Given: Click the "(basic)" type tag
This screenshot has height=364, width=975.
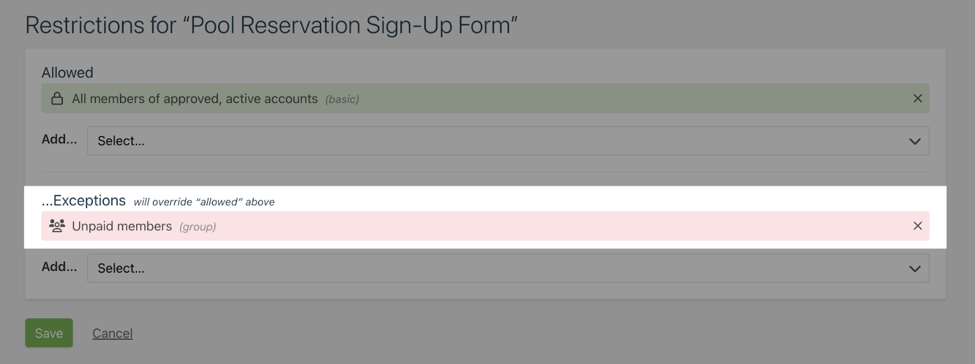Looking at the screenshot, I should click(x=342, y=99).
